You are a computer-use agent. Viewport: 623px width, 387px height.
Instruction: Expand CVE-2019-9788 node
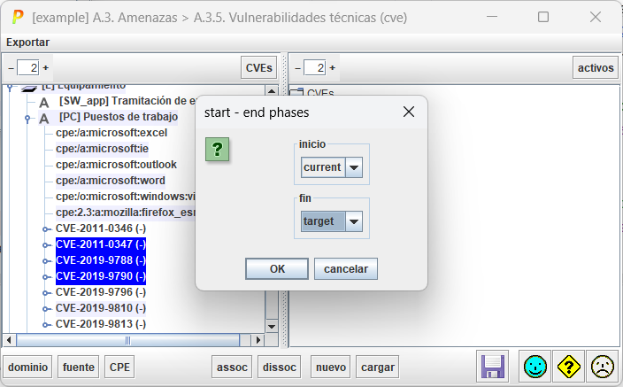(47, 261)
